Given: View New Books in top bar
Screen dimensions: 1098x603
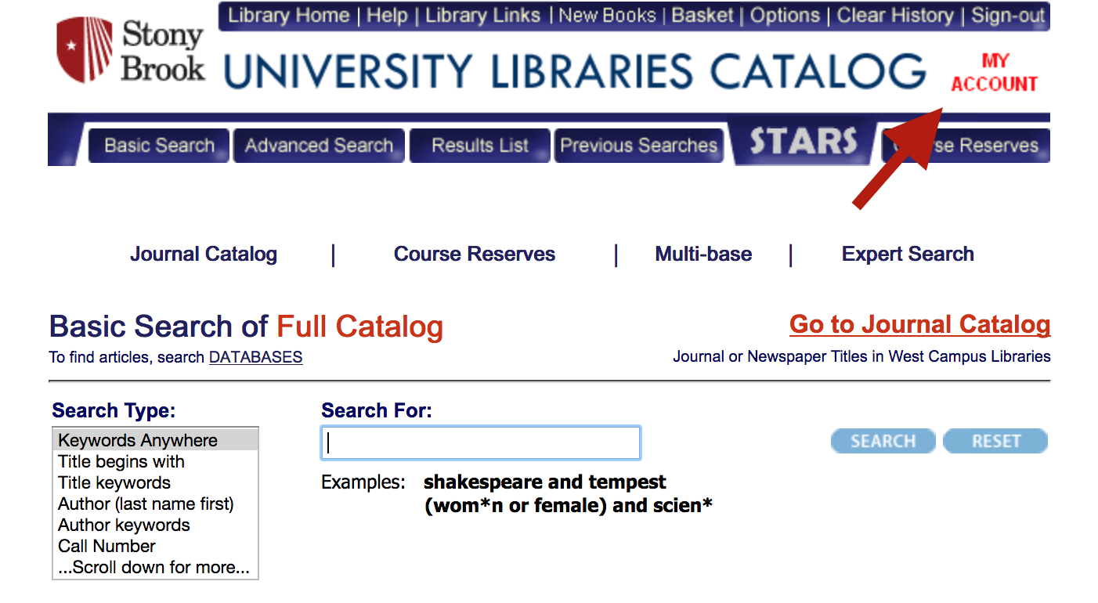Looking at the screenshot, I should [x=607, y=16].
